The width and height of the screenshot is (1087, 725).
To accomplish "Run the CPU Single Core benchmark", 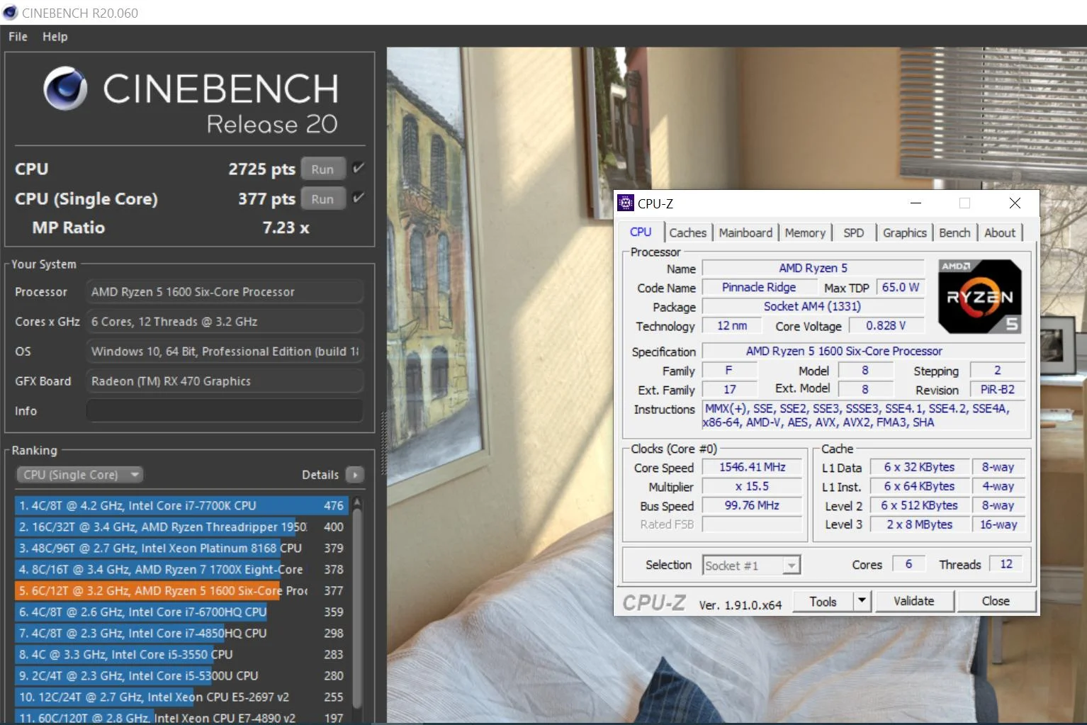I will (x=322, y=198).
